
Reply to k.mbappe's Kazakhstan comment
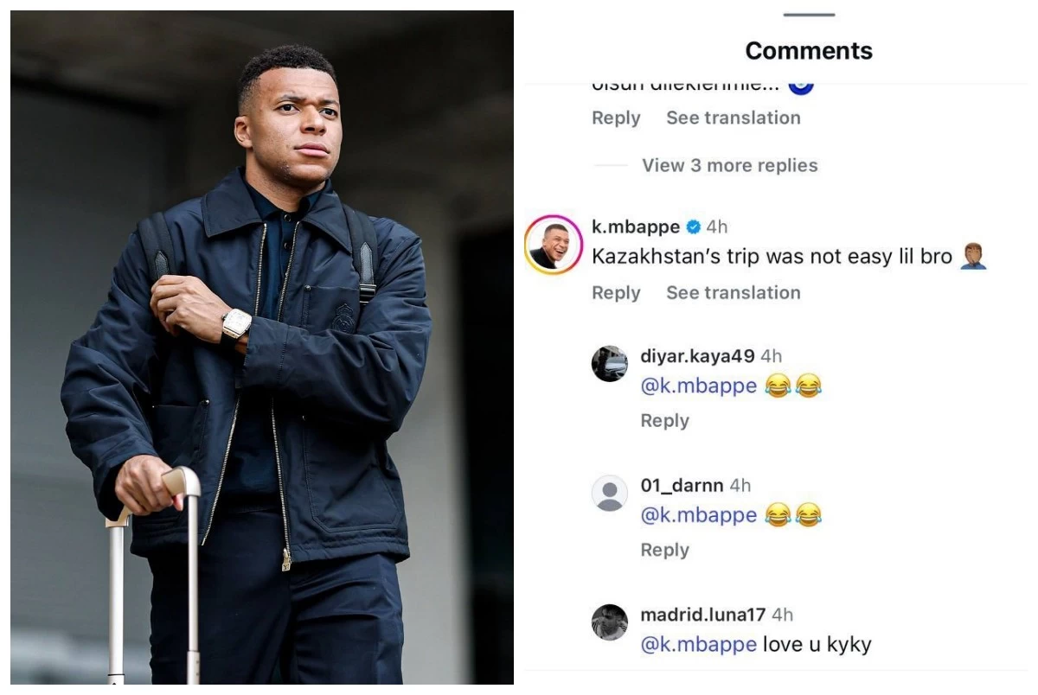(x=616, y=293)
